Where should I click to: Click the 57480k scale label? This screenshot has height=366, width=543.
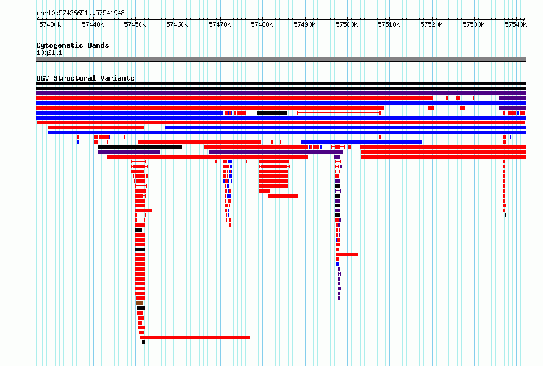pyautogui.click(x=262, y=24)
